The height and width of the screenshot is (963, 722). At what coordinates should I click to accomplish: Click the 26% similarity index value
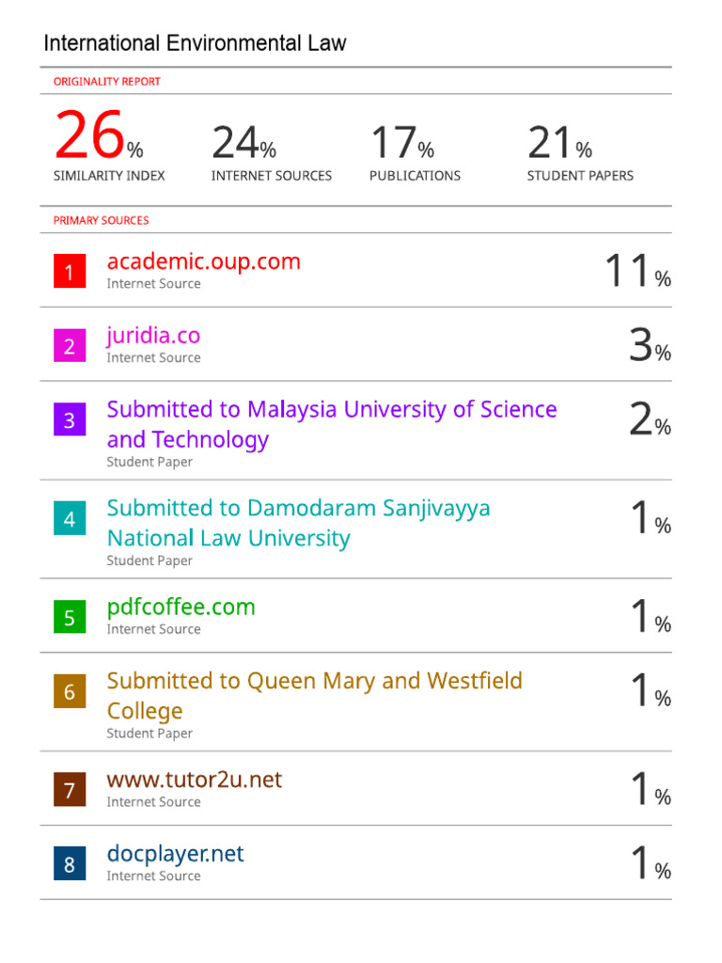click(x=99, y=137)
